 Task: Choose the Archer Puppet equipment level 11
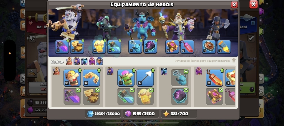tap(126, 78)
